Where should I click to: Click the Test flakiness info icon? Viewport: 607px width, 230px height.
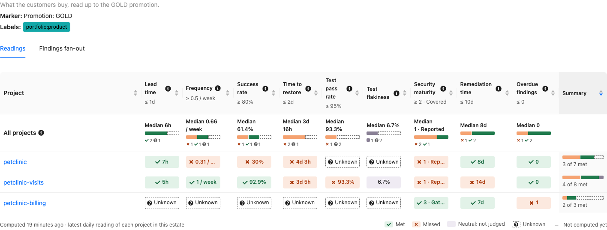(397, 93)
